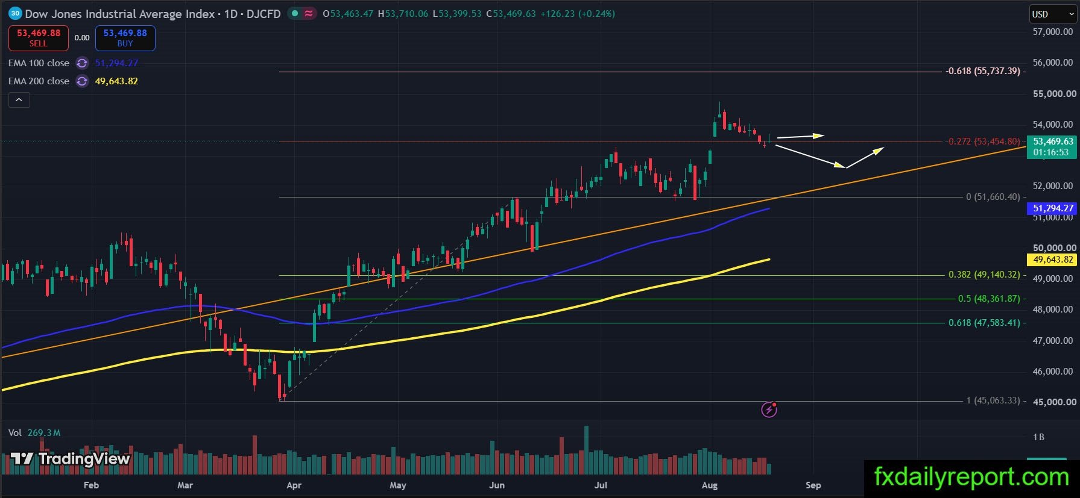Click the May label on the time axis
Image resolution: width=1080 pixels, height=498 pixels.
tap(398, 485)
